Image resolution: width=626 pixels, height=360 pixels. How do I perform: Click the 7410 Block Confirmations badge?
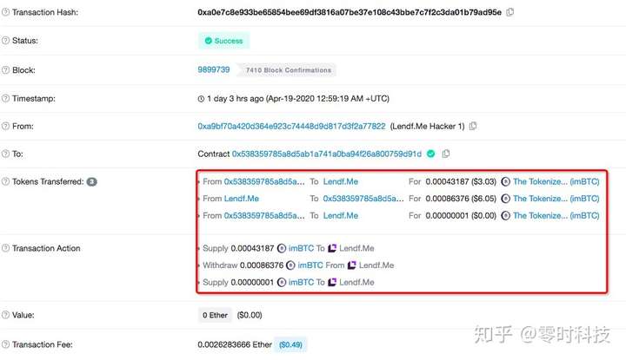coord(287,70)
